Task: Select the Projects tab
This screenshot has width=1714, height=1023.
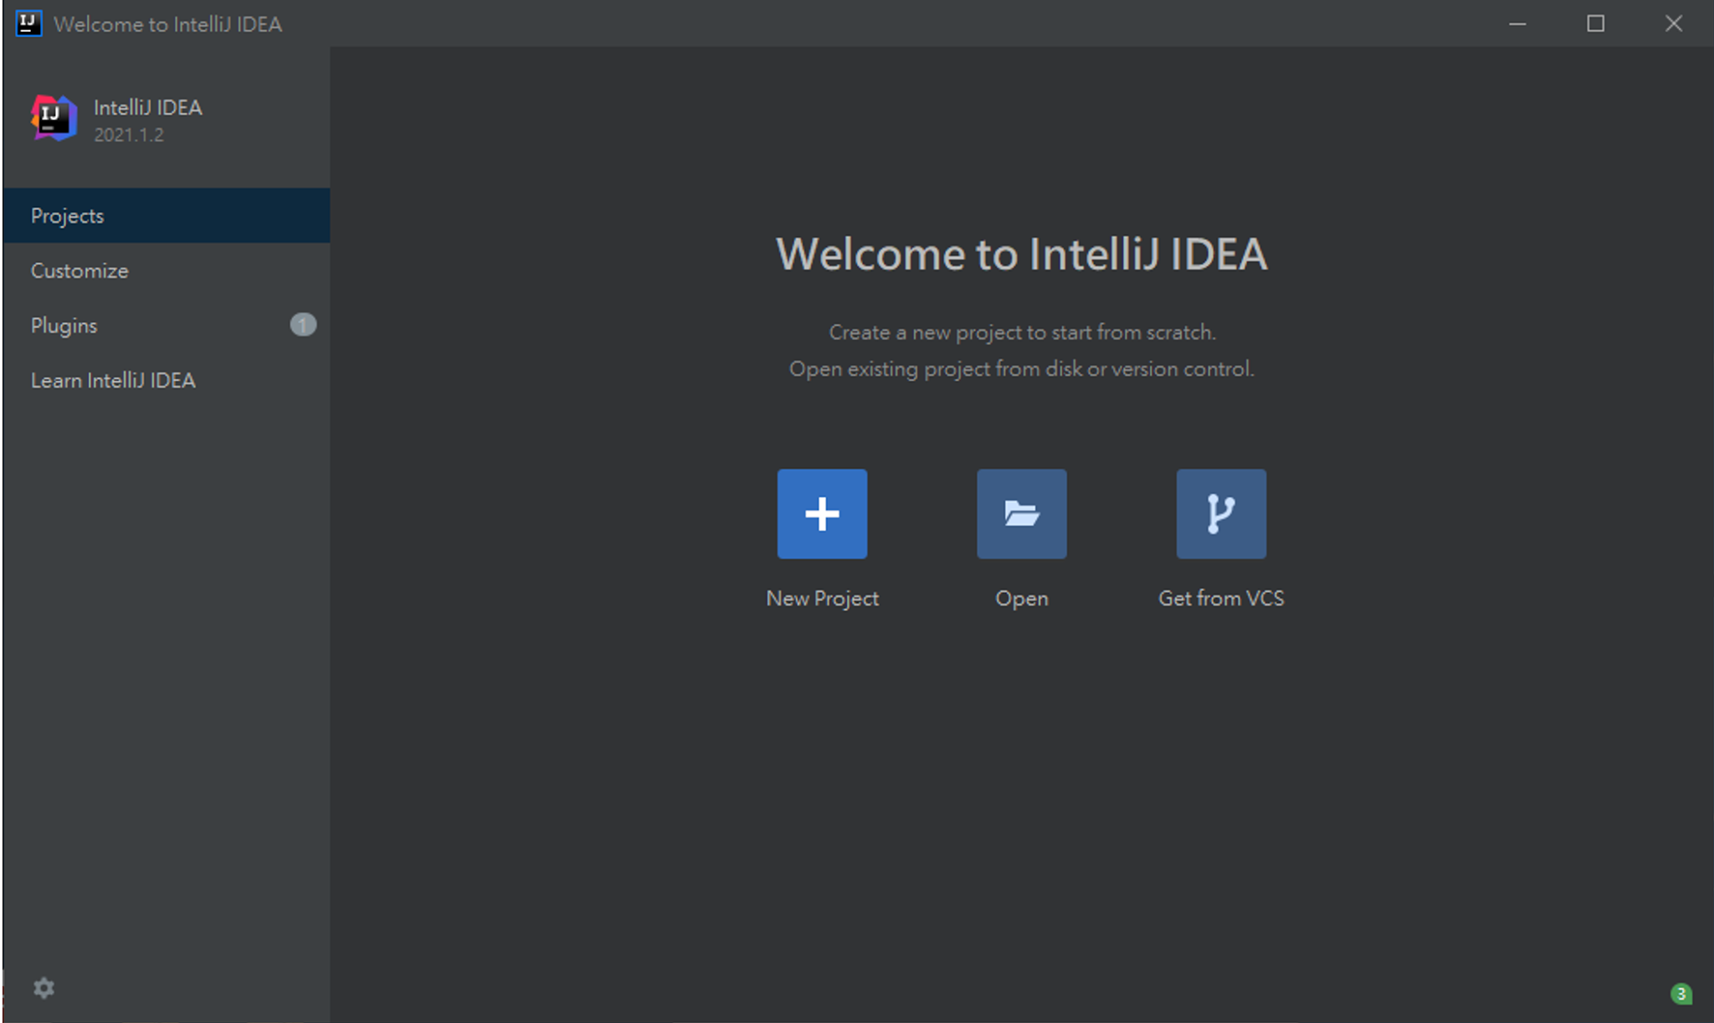Action: [67, 216]
